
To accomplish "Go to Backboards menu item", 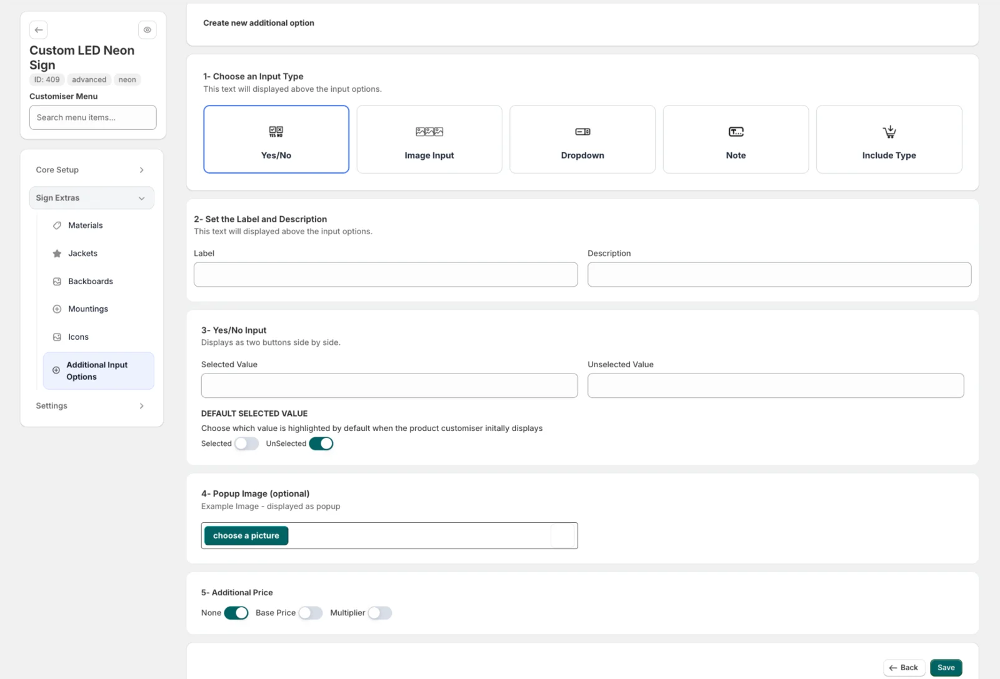I will [x=99, y=282].
